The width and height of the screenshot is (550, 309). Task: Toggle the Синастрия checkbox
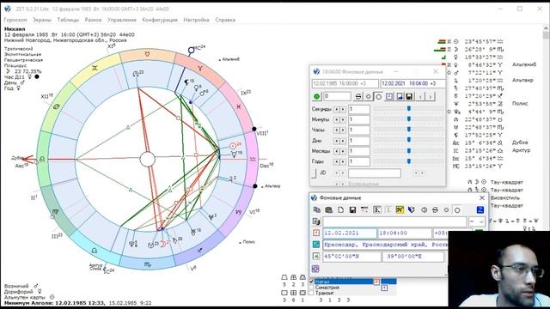point(311,288)
